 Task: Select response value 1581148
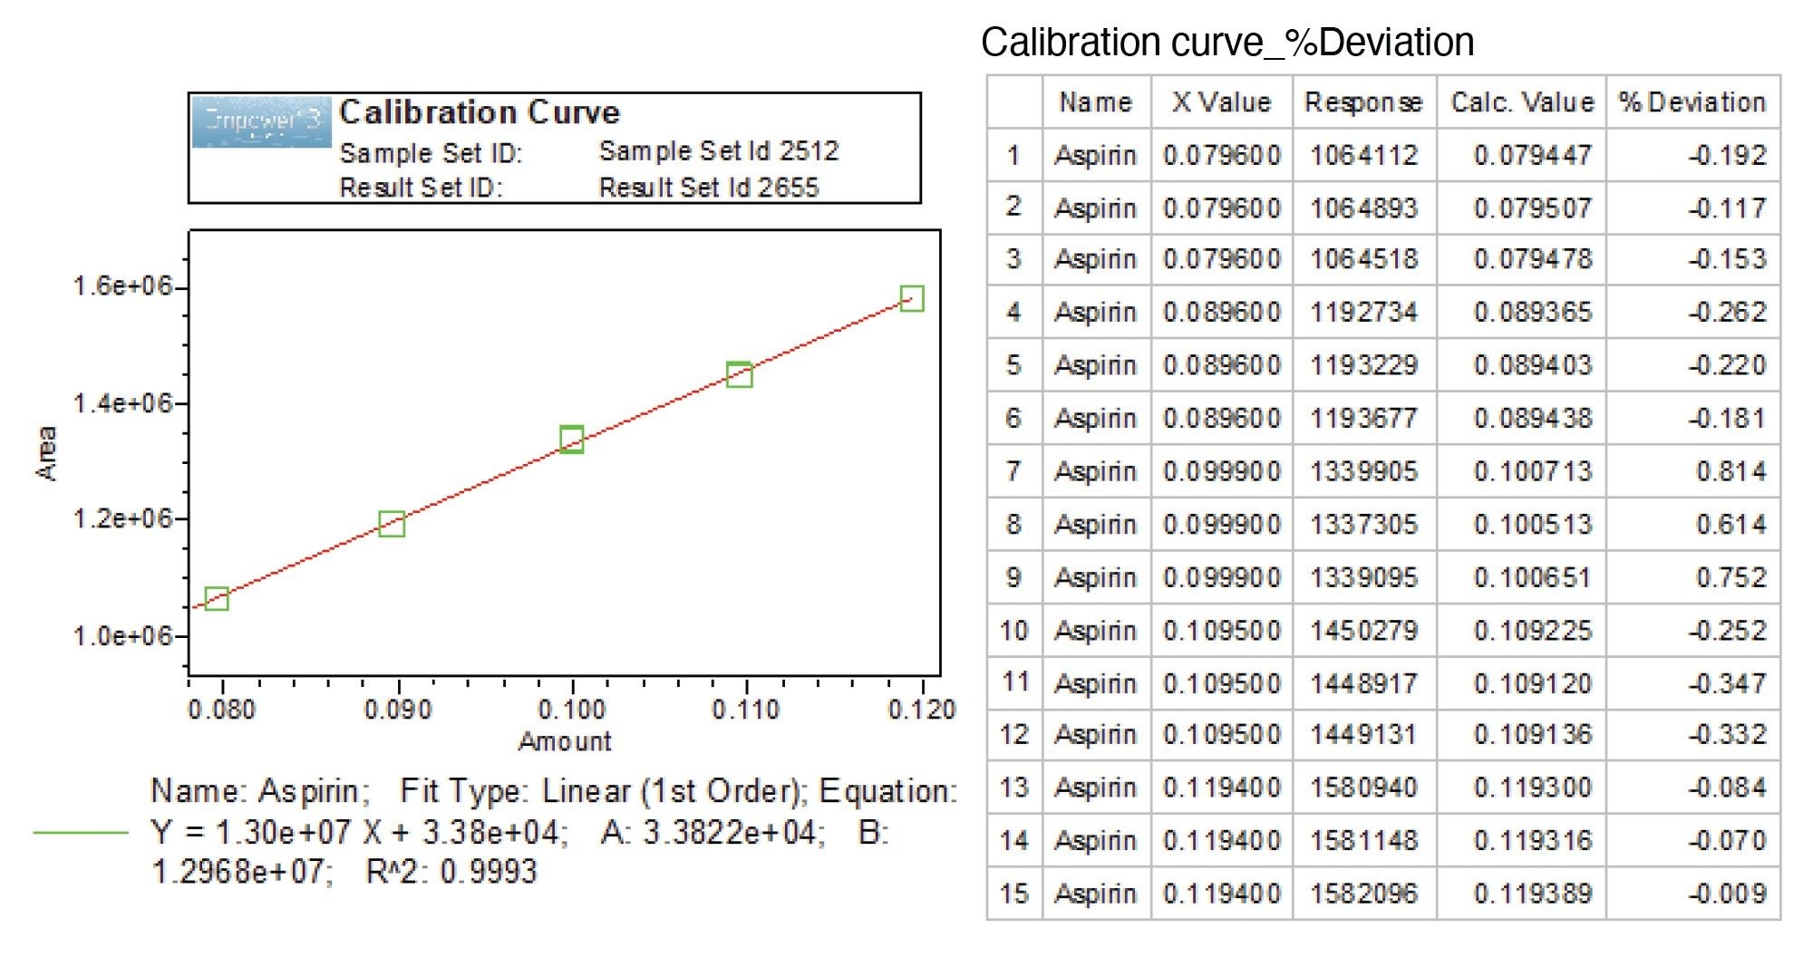tap(1363, 840)
